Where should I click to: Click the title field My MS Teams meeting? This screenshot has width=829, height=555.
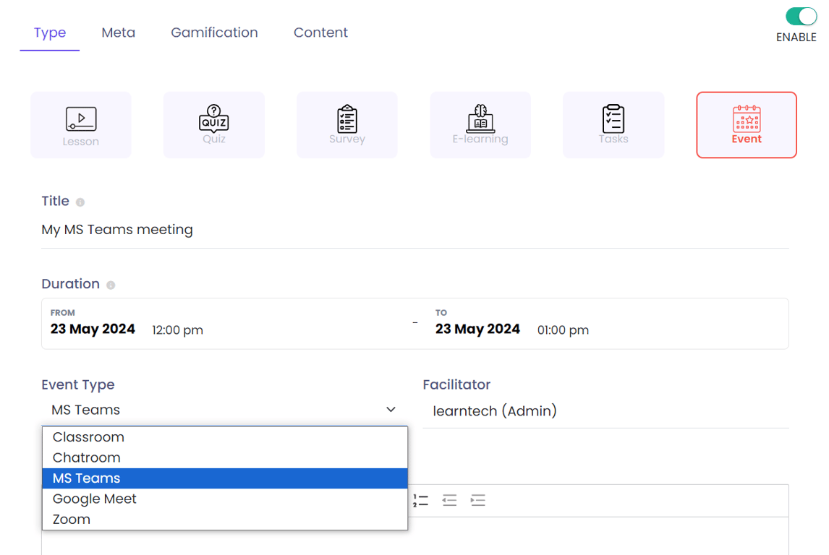pyautogui.click(x=117, y=230)
